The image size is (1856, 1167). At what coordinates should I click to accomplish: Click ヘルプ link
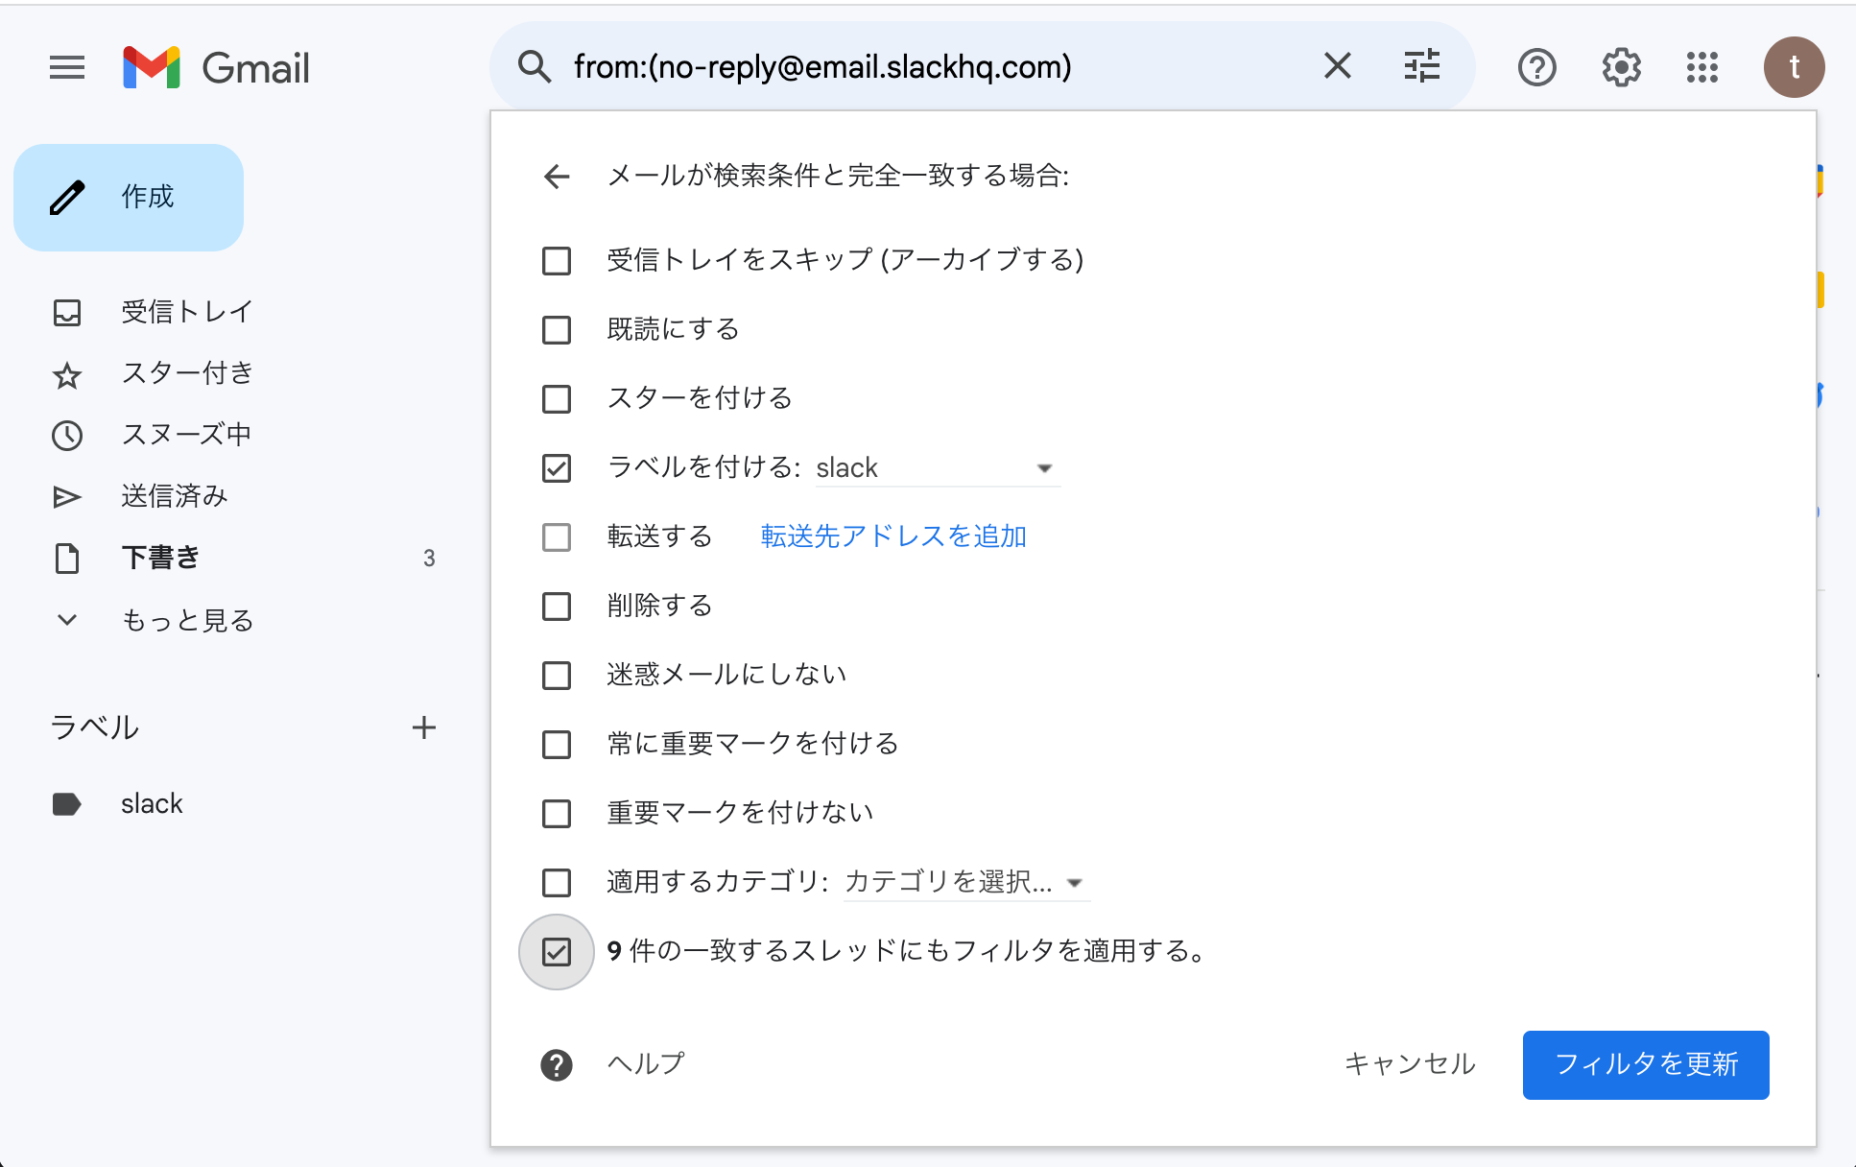[x=646, y=1063]
